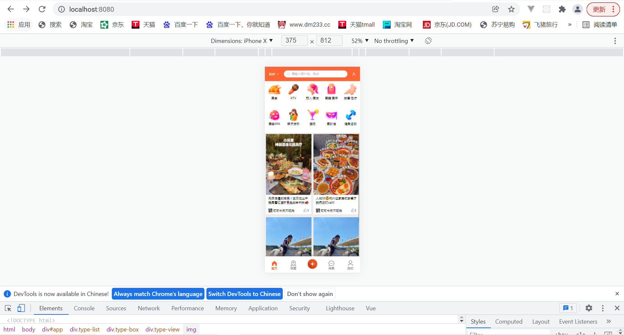Open the 52% zoom dropdown

point(360,41)
